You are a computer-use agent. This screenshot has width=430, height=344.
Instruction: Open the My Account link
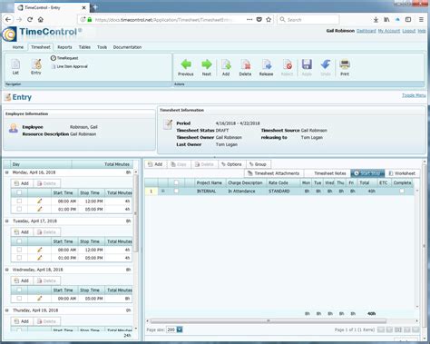tap(389, 31)
